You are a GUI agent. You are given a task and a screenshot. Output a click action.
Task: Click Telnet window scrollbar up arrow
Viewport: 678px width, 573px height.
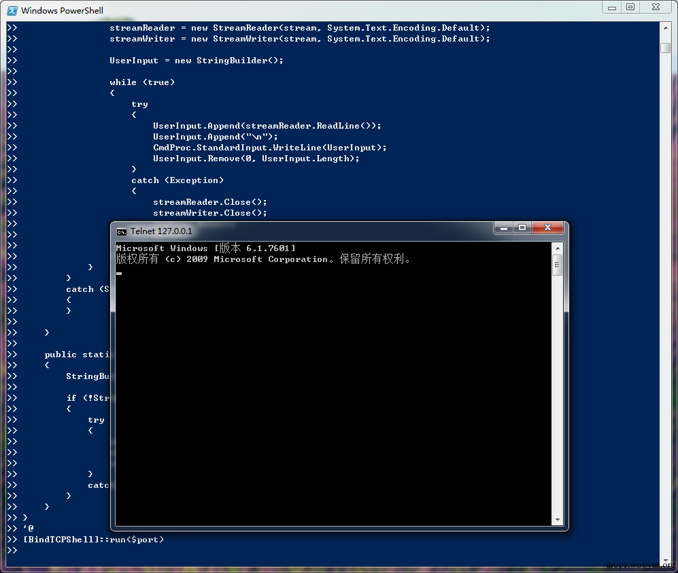click(558, 248)
